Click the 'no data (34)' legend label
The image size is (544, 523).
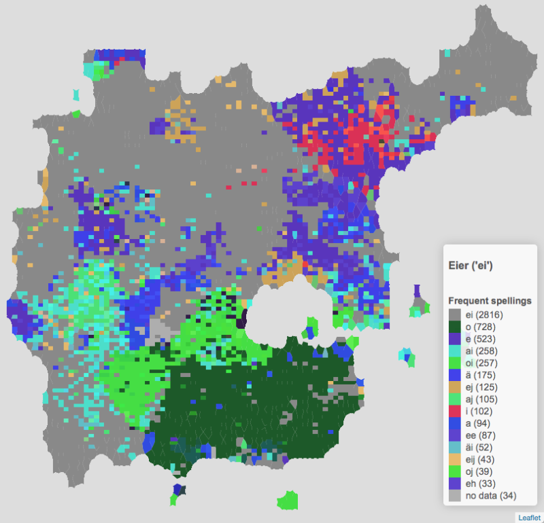click(x=491, y=496)
